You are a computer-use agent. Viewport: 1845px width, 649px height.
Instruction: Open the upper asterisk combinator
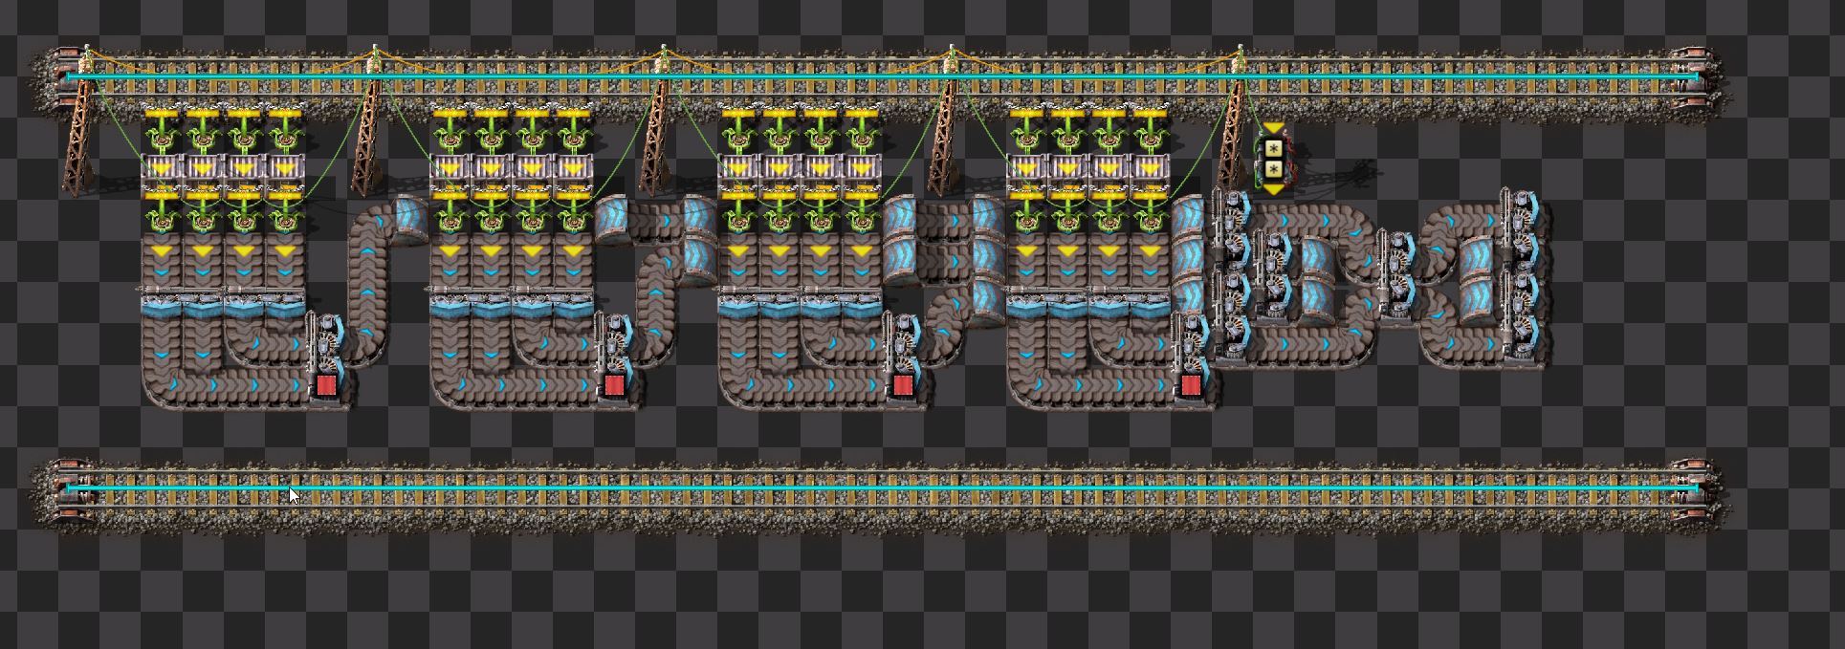(x=1273, y=148)
